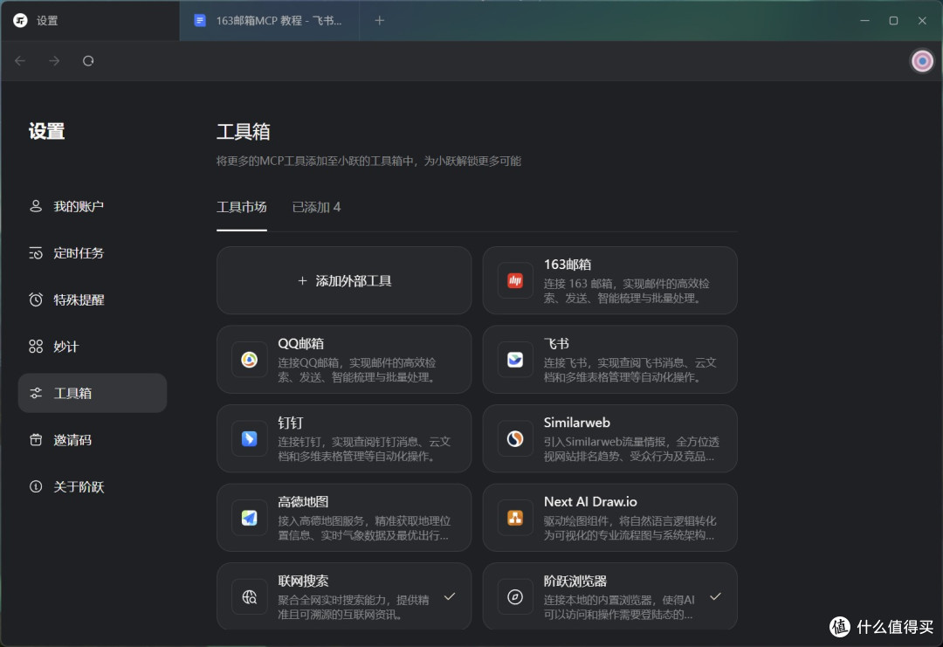The width and height of the screenshot is (943, 647).
Task: Click the 飞书 document icon in tab
Action: (x=200, y=20)
